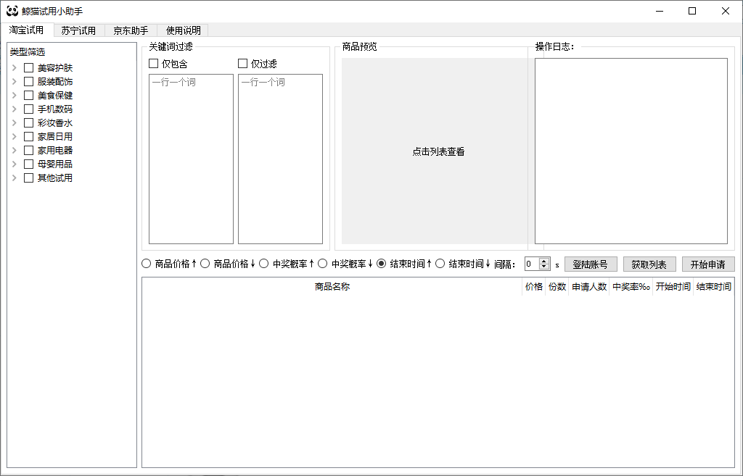Image resolution: width=743 pixels, height=476 pixels.
Task: Click the 间隔 seconds input field
Action: pyautogui.click(x=532, y=264)
